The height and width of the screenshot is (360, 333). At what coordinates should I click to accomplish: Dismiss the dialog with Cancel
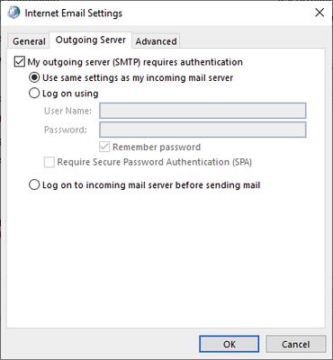pyautogui.click(x=295, y=344)
